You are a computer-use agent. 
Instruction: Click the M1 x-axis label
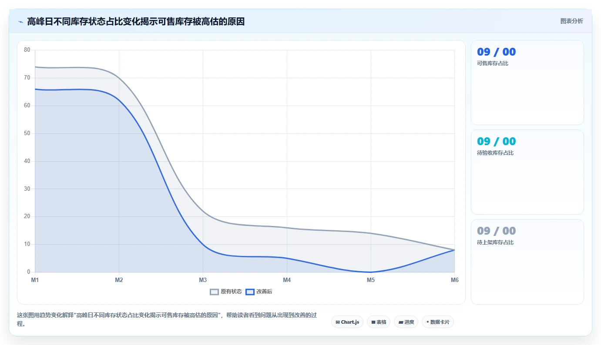(x=35, y=280)
